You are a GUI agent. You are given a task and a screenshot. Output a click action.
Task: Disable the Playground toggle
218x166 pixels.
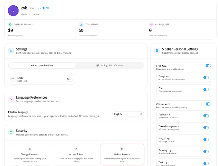(206, 78)
